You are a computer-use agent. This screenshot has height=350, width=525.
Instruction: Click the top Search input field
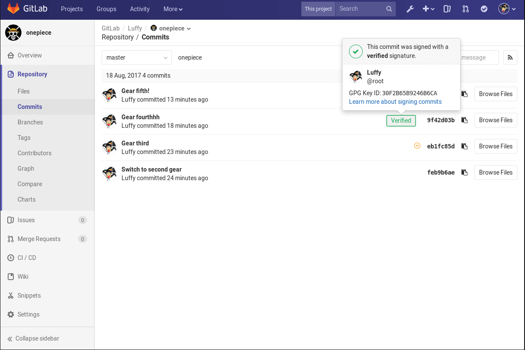(x=361, y=9)
